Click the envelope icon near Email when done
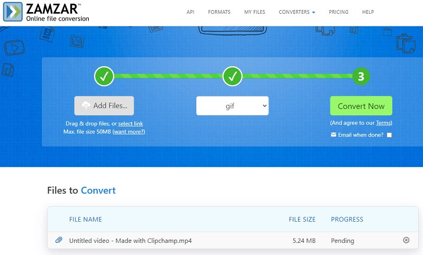Screen dimensions: 423x255 coord(333,135)
